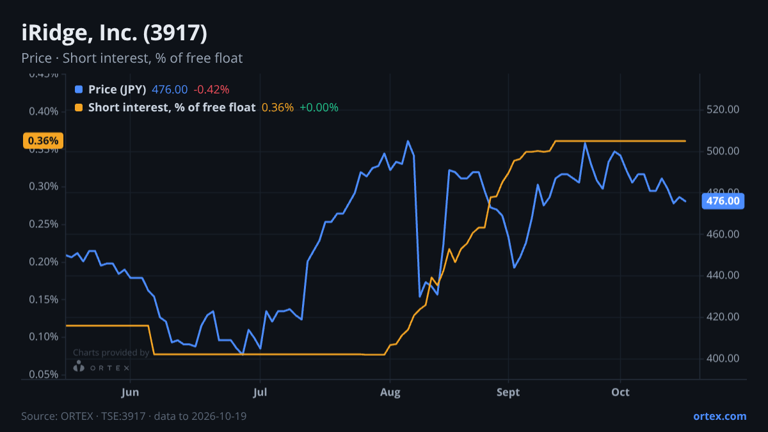
Task: Click the Jul x-axis label
Action: 260,392
